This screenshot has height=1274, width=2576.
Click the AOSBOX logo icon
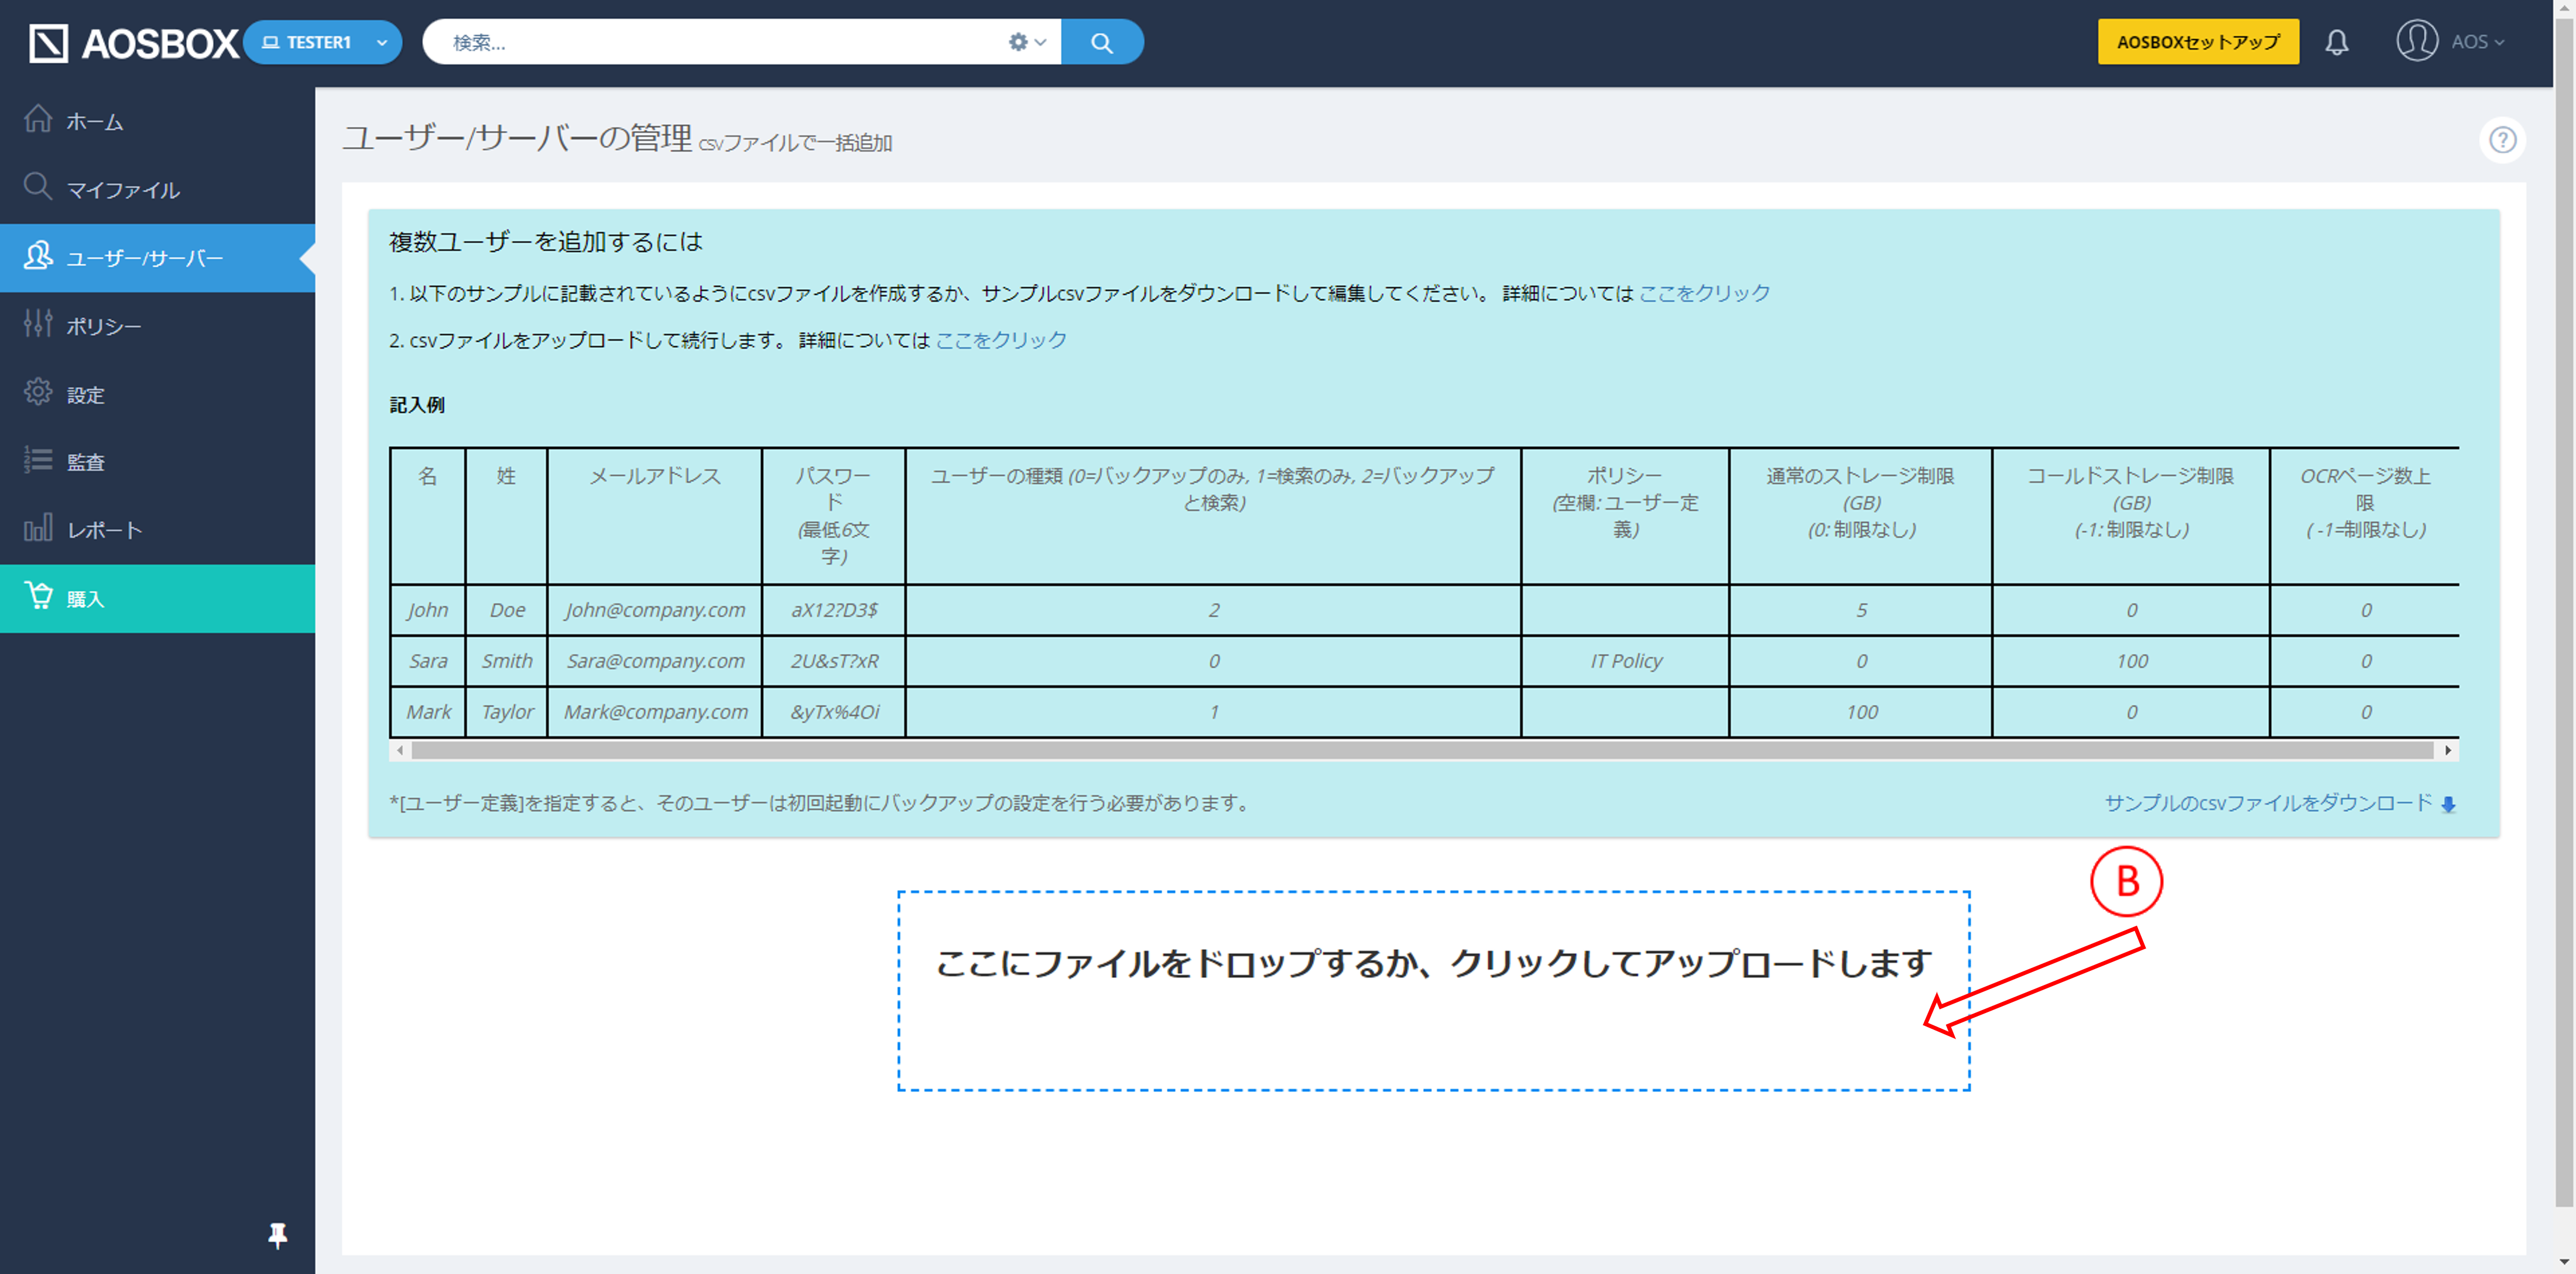coord(48,43)
